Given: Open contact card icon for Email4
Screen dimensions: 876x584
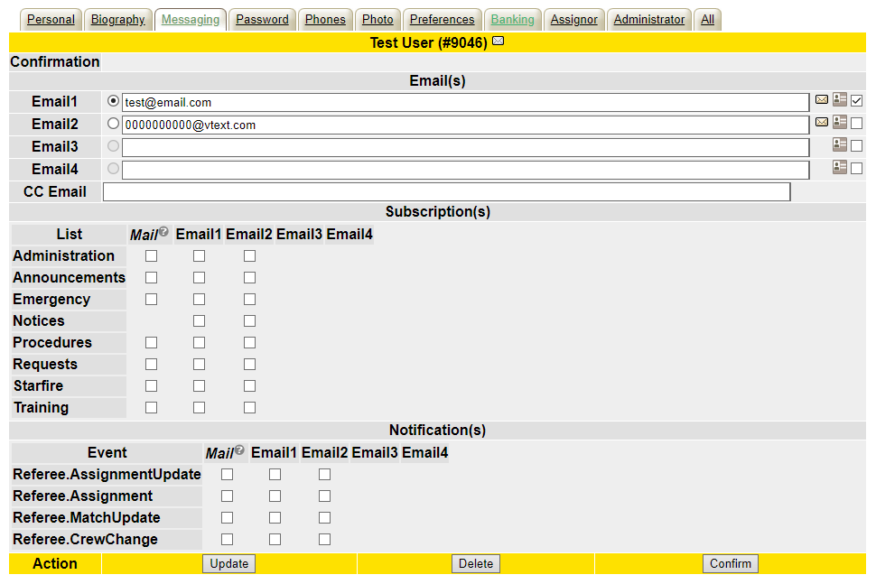Looking at the screenshot, I should click(x=840, y=167).
